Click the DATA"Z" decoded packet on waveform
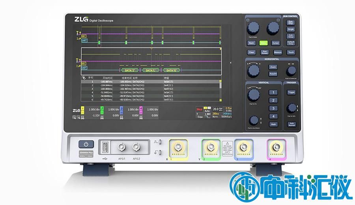The height and width of the screenshot is (205, 355). tap(130, 71)
